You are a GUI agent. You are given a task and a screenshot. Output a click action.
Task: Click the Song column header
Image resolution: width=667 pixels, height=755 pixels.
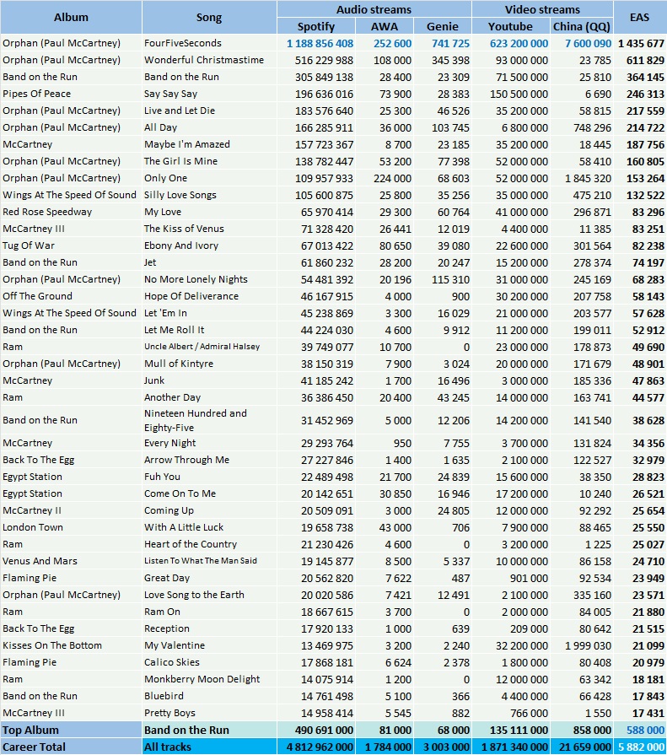[x=209, y=18]
